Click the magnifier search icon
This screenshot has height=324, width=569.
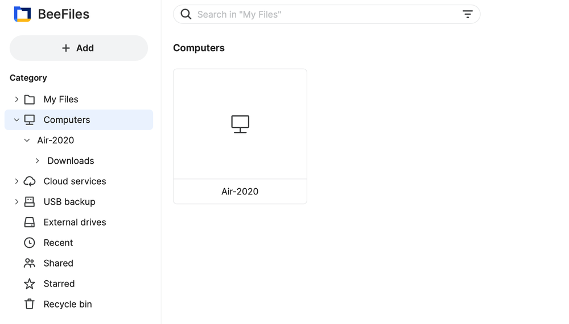[x=186, y=14]
